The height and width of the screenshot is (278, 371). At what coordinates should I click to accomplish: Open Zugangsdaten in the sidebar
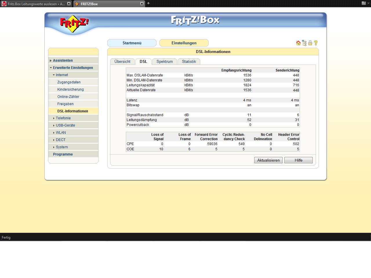pyautogui.click(x=69, y=82)
